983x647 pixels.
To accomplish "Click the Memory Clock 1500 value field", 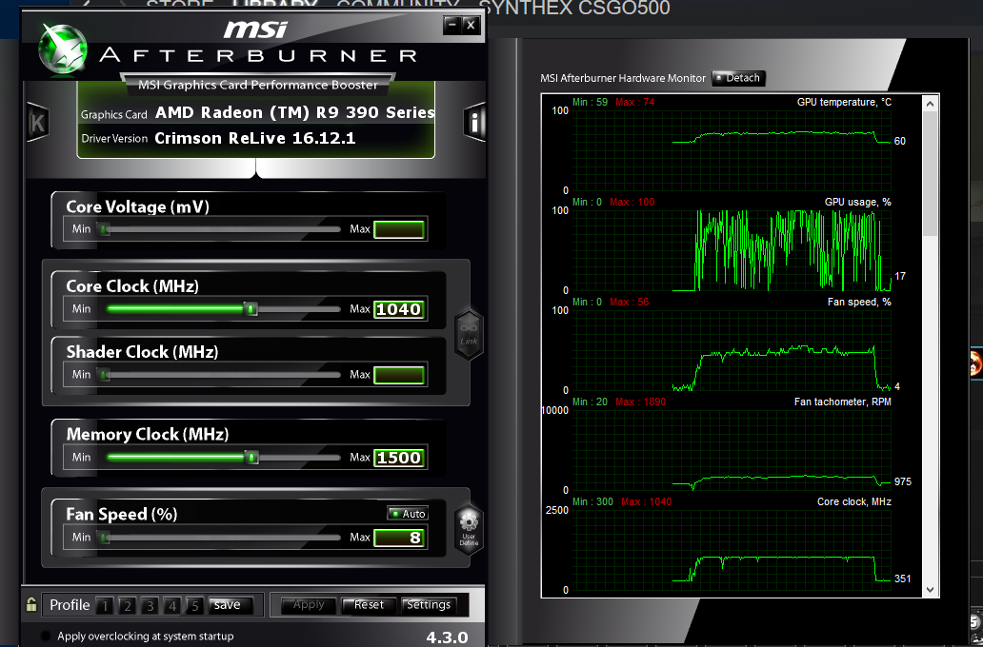I will (399, 458).
